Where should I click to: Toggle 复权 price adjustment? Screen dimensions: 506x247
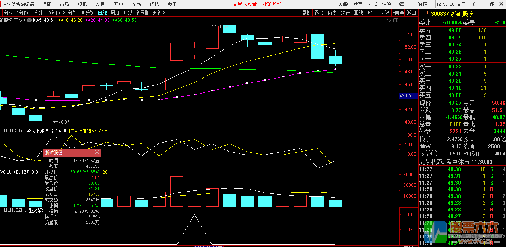[x=306, y=13]
